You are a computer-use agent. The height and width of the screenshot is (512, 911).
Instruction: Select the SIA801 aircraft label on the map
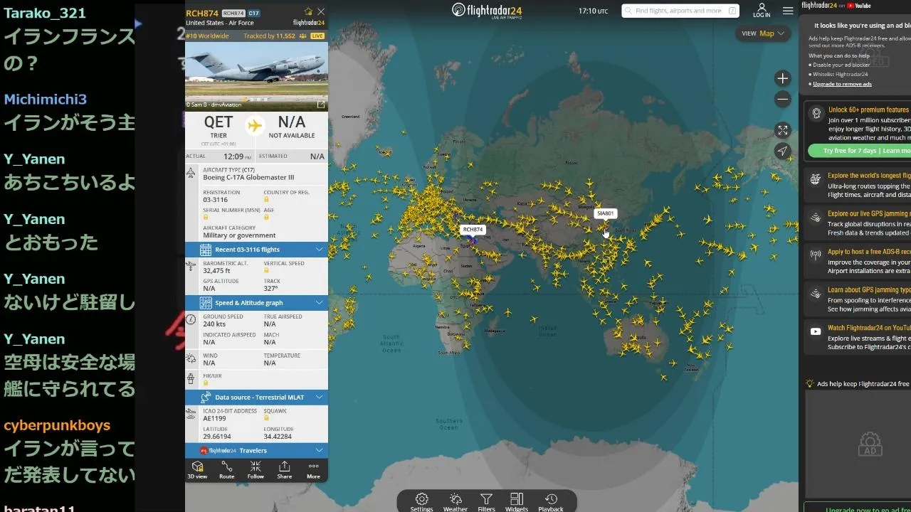pyautogui.click(x=605, y=213)
